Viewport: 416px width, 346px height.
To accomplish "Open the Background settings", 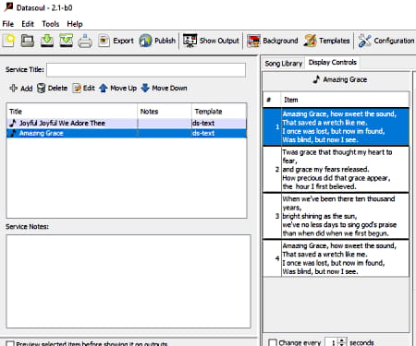I will click(x=273, y=41).
